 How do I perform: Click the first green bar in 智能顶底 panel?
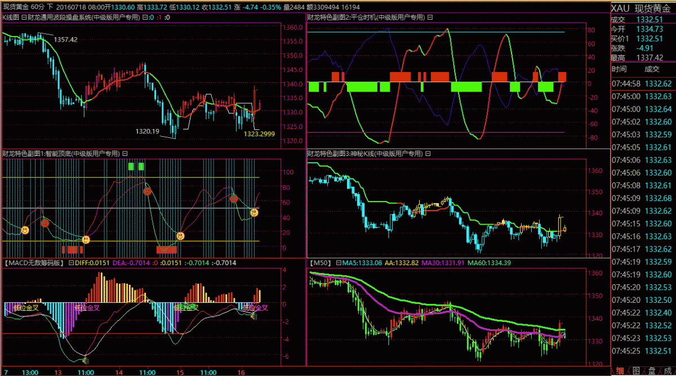[131, 166]
